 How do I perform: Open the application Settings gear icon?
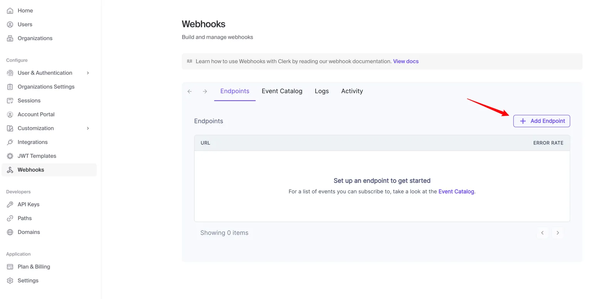pos(10,280)
